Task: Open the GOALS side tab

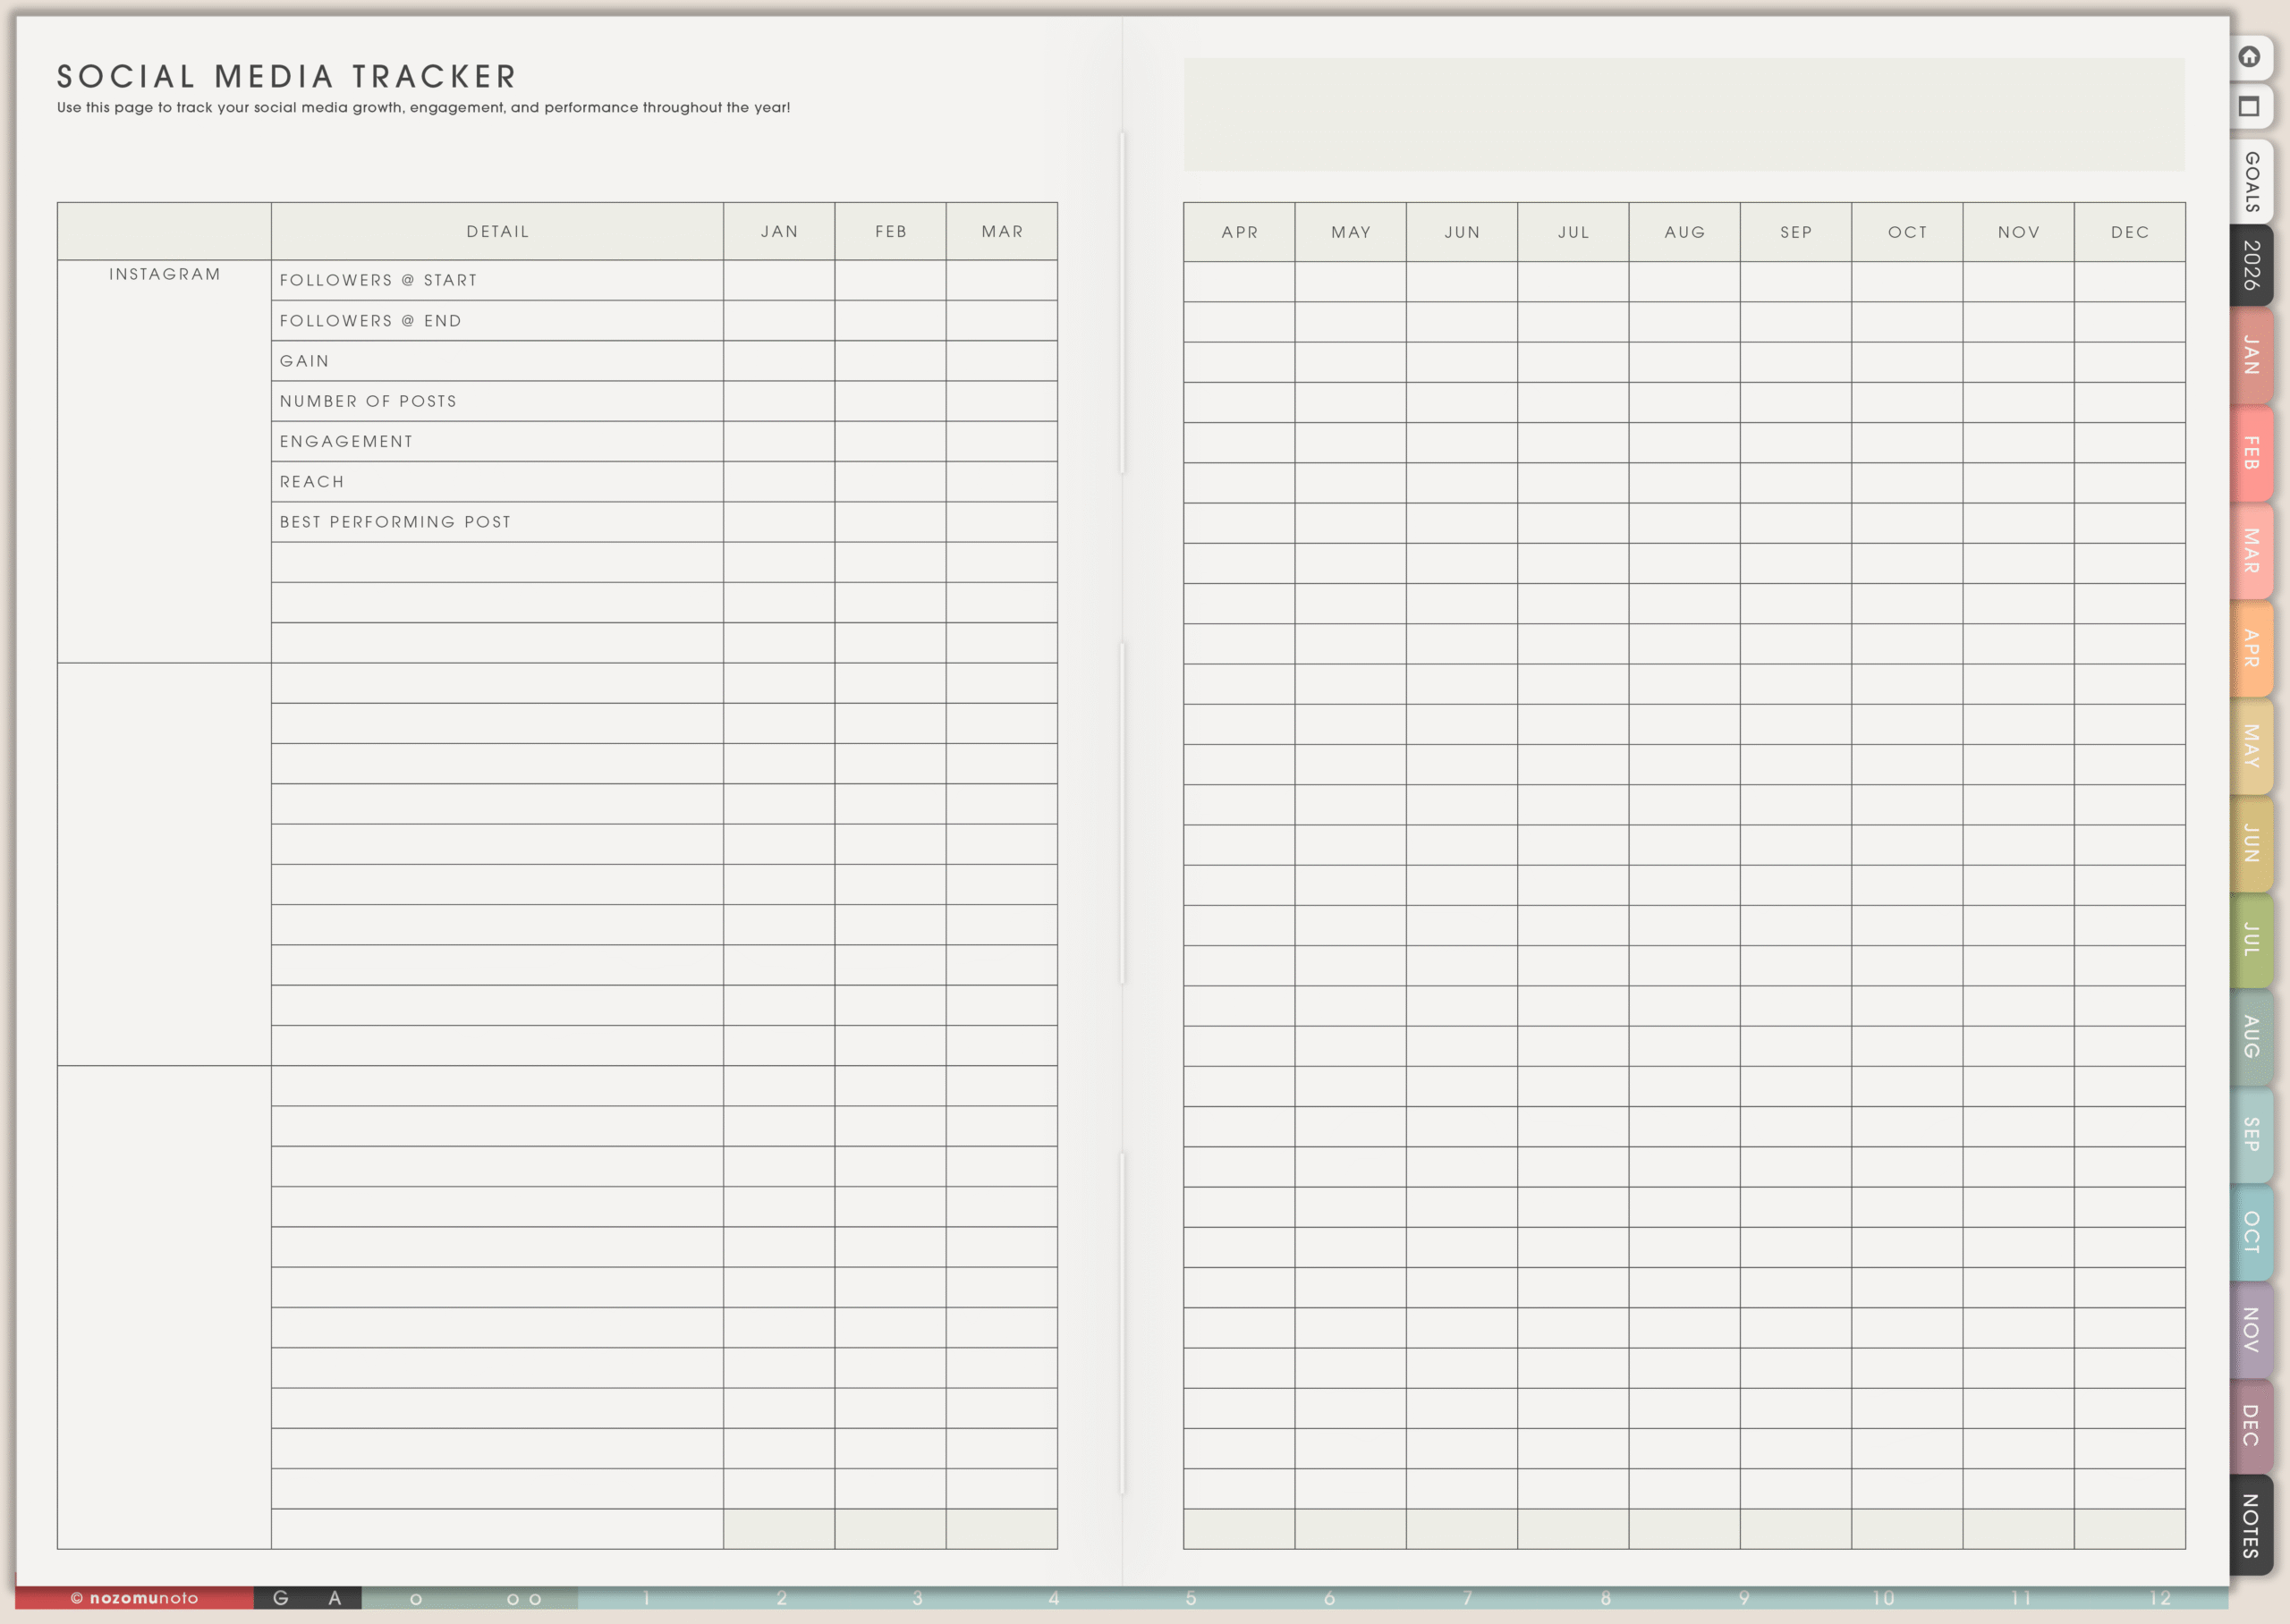Action: coord(2251,182)
